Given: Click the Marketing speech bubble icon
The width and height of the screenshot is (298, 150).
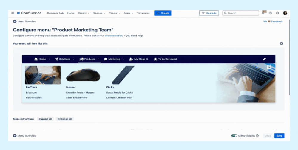Looking at the screenshot, I should [106, 59].
